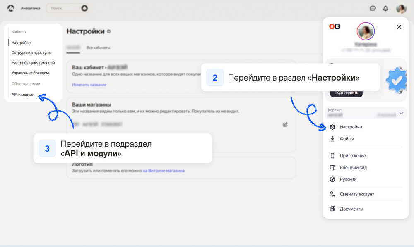The width and height of the screenshot is (414, 247).
Task: Change language via Русский item
Action: [348, 179]
